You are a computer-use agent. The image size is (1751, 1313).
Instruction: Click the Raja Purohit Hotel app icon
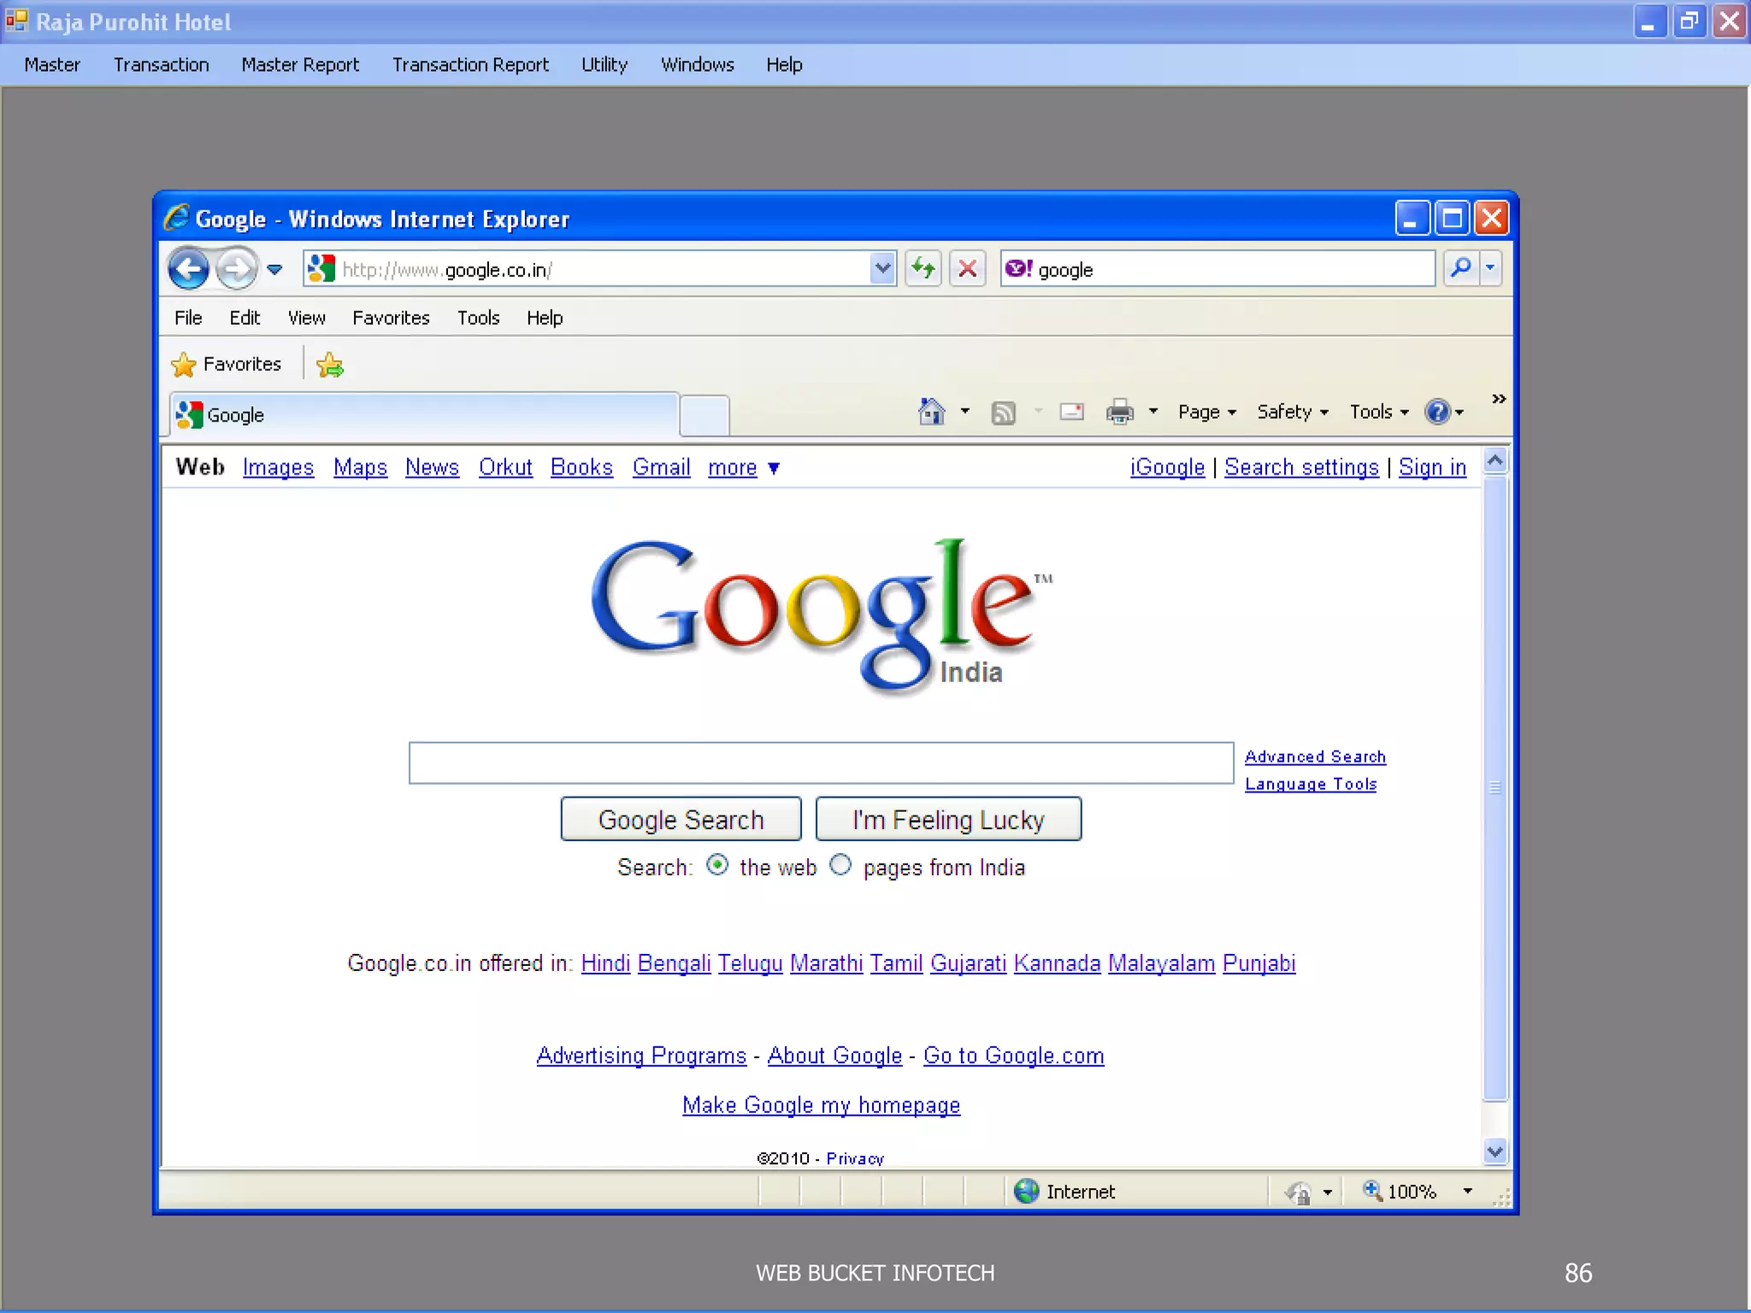pyautogui.click(x=16, y=21)
